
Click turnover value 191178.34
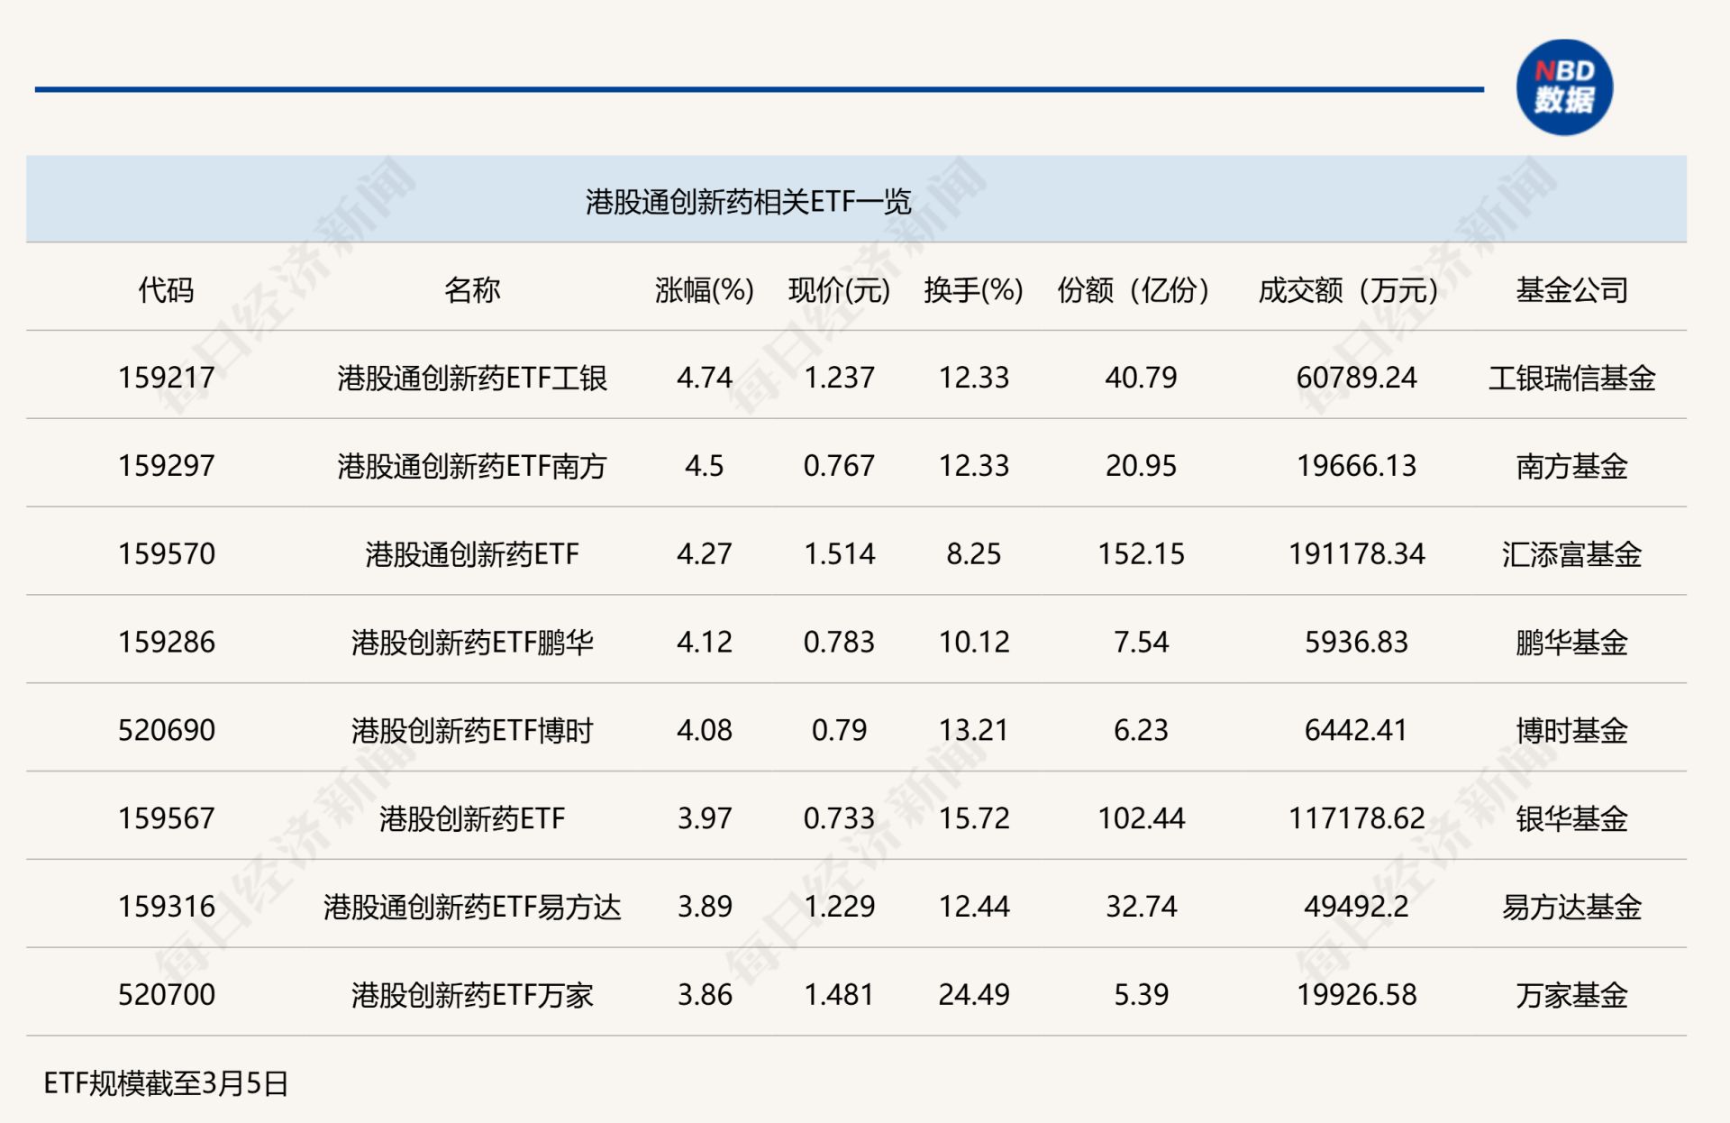[1356, 553]
